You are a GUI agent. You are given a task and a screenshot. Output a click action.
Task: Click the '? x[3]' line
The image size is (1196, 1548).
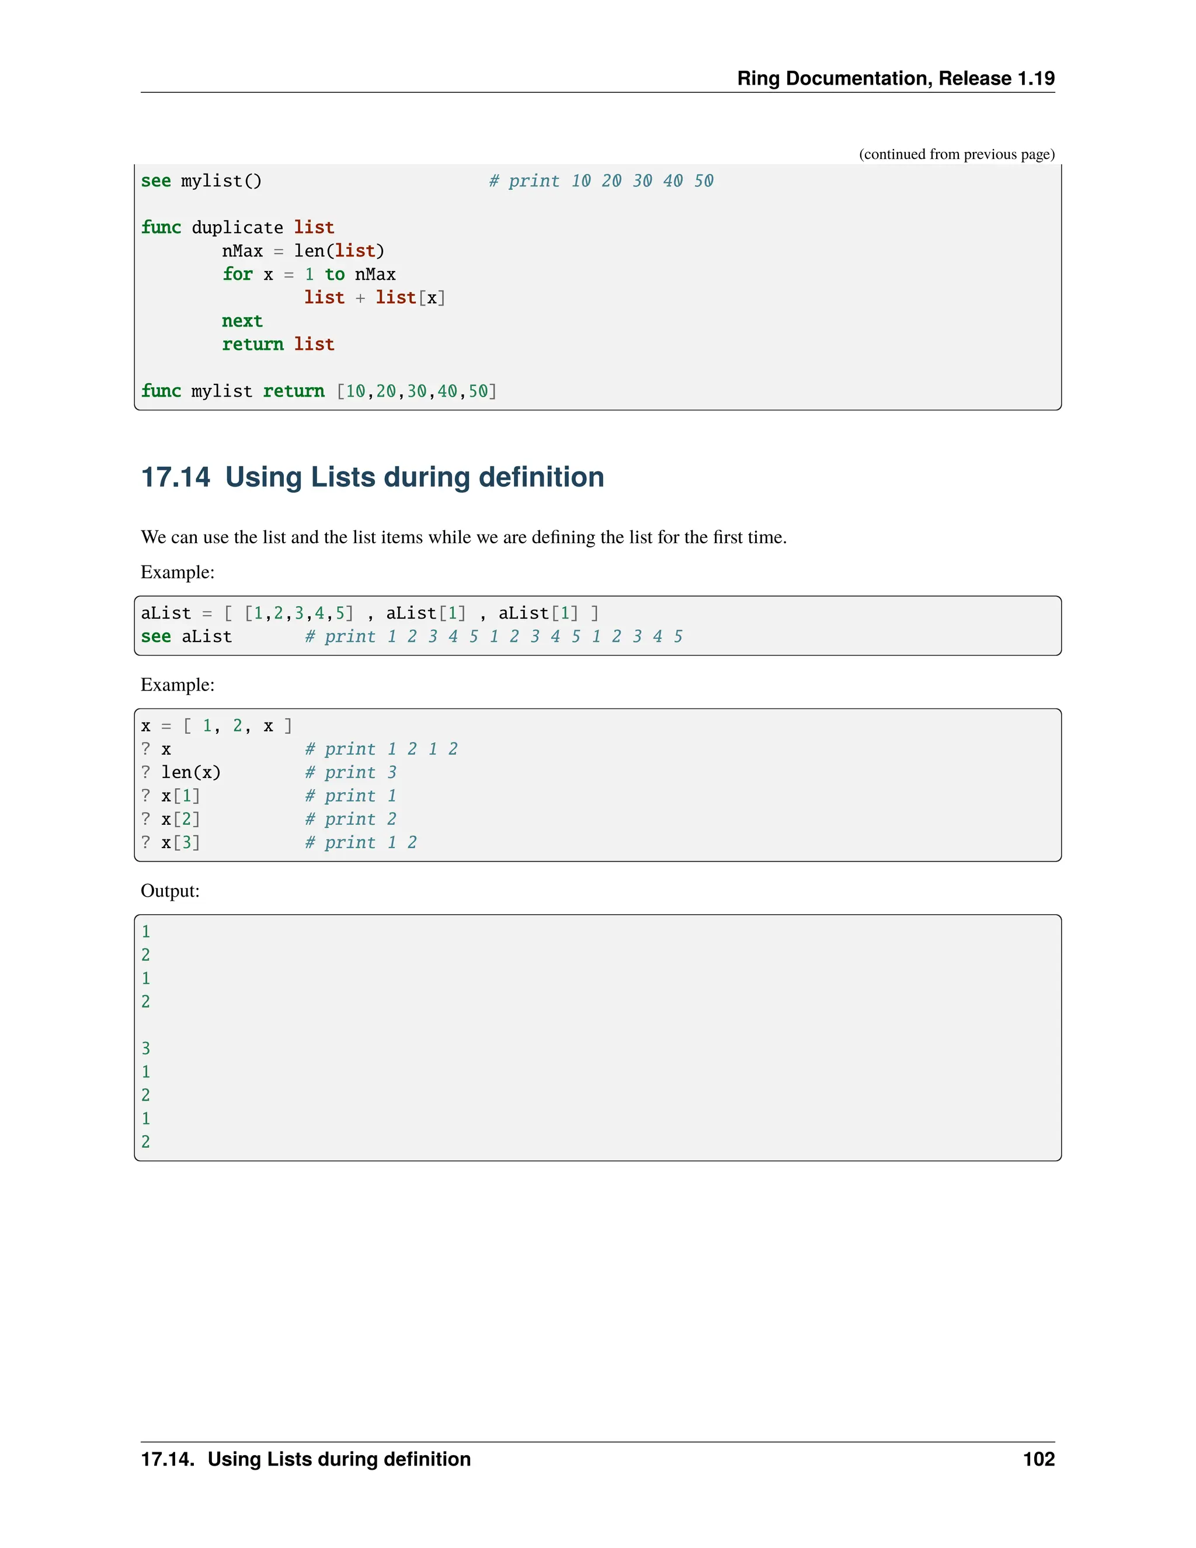171,843
